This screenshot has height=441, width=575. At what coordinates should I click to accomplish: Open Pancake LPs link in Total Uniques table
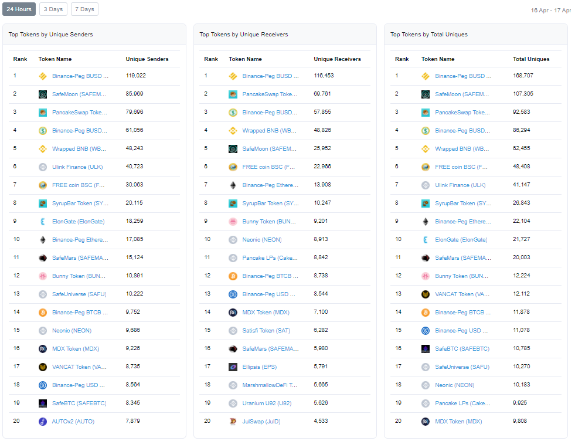(463, 403)
